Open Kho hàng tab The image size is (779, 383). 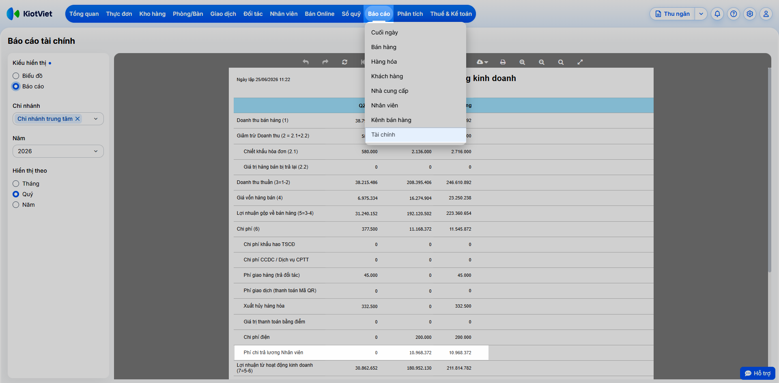pos(153,14)
